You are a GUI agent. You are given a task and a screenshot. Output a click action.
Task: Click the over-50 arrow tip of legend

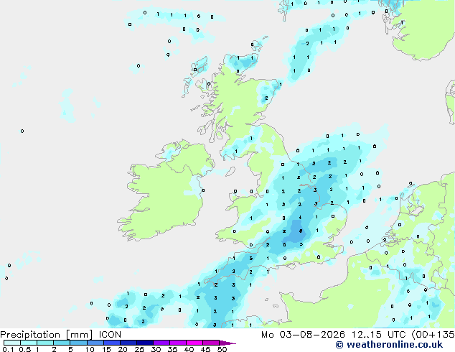[227, 343]
